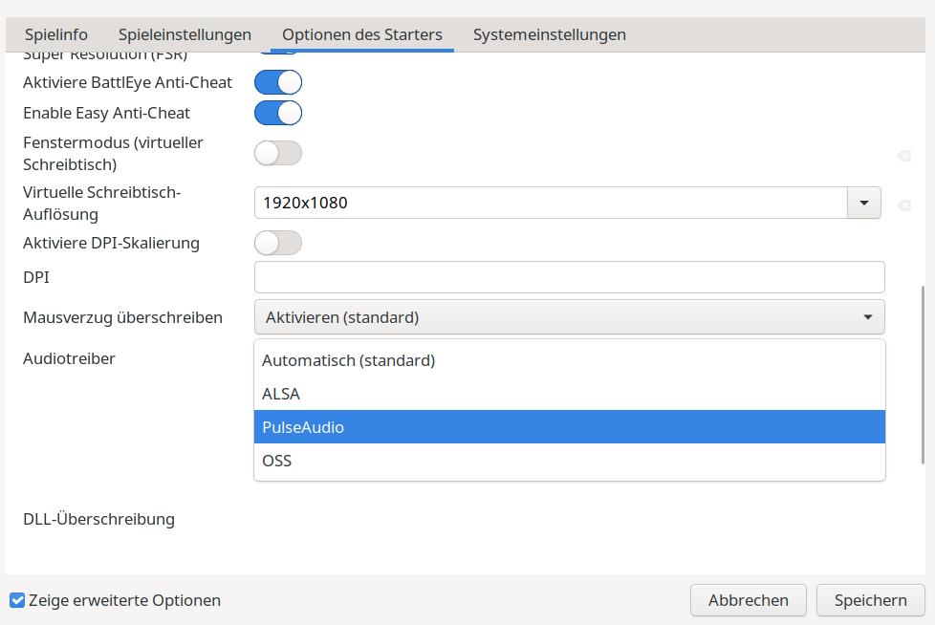
Task: Focus the DPI text input field
Action: point(569,277)
